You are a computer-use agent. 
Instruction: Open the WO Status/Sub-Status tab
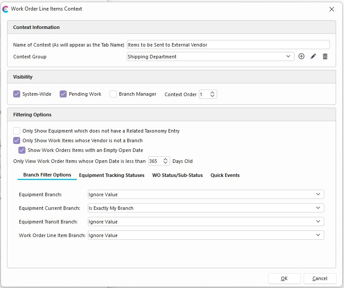pos(177,175)
